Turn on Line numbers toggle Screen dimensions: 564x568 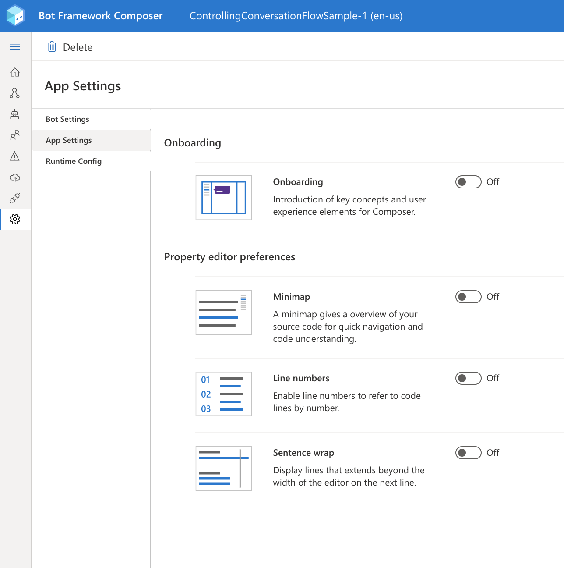point(469,378)
